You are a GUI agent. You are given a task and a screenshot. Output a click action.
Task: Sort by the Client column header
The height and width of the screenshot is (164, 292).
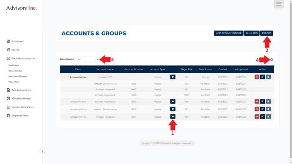78,69
